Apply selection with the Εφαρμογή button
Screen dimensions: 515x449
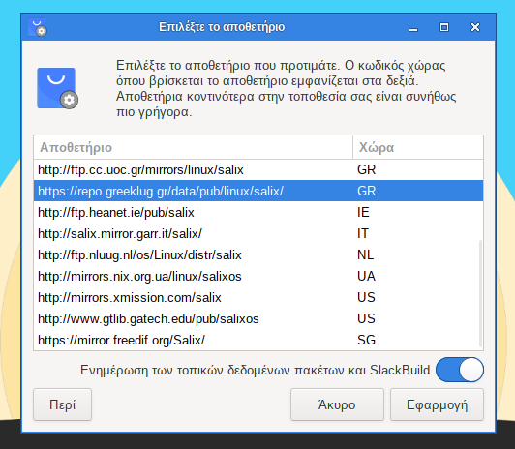coord(437,404)
